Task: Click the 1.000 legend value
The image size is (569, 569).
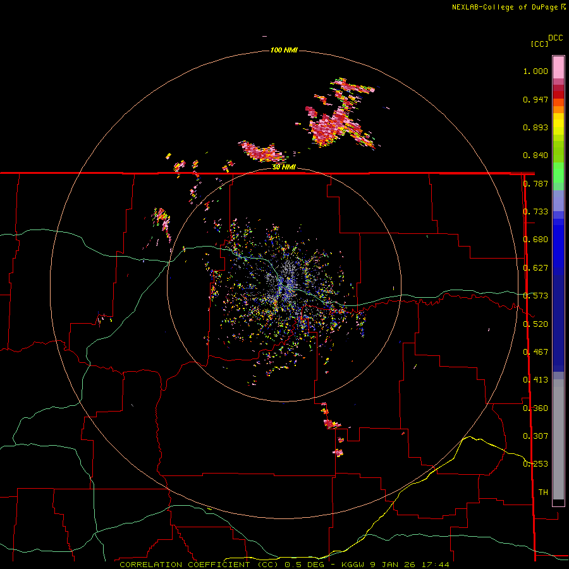Action: pyautogui.click(x=535, y=71)
